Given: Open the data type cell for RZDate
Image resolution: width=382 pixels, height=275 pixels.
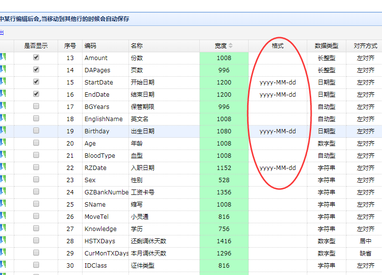Looking at the screenshot, I should 326,168.
